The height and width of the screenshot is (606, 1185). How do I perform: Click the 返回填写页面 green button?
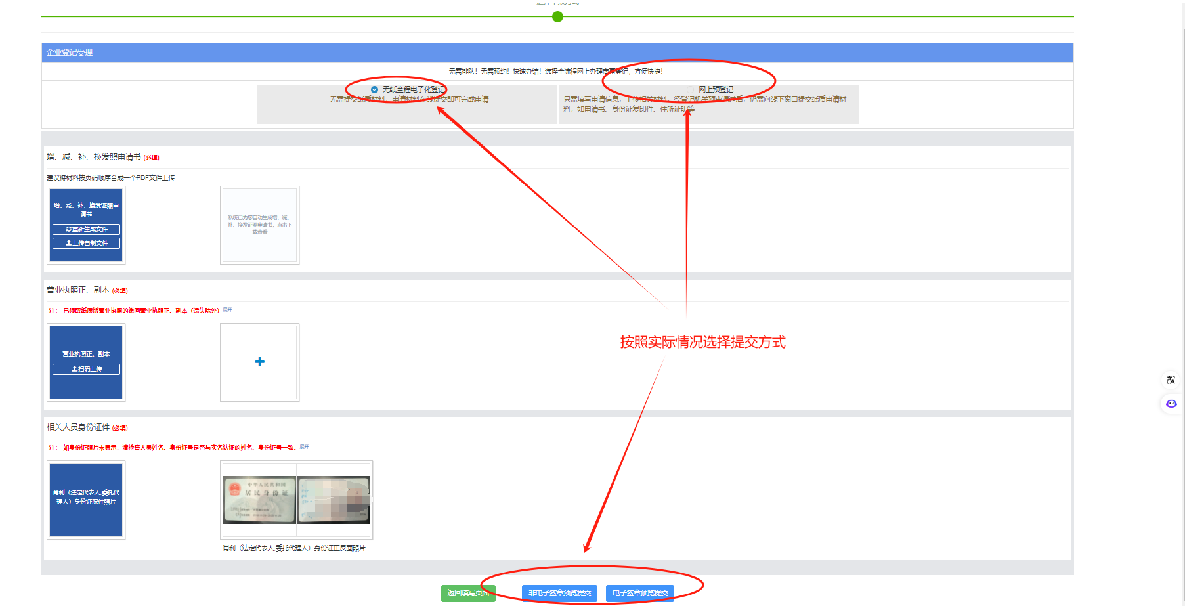point(468,593)
